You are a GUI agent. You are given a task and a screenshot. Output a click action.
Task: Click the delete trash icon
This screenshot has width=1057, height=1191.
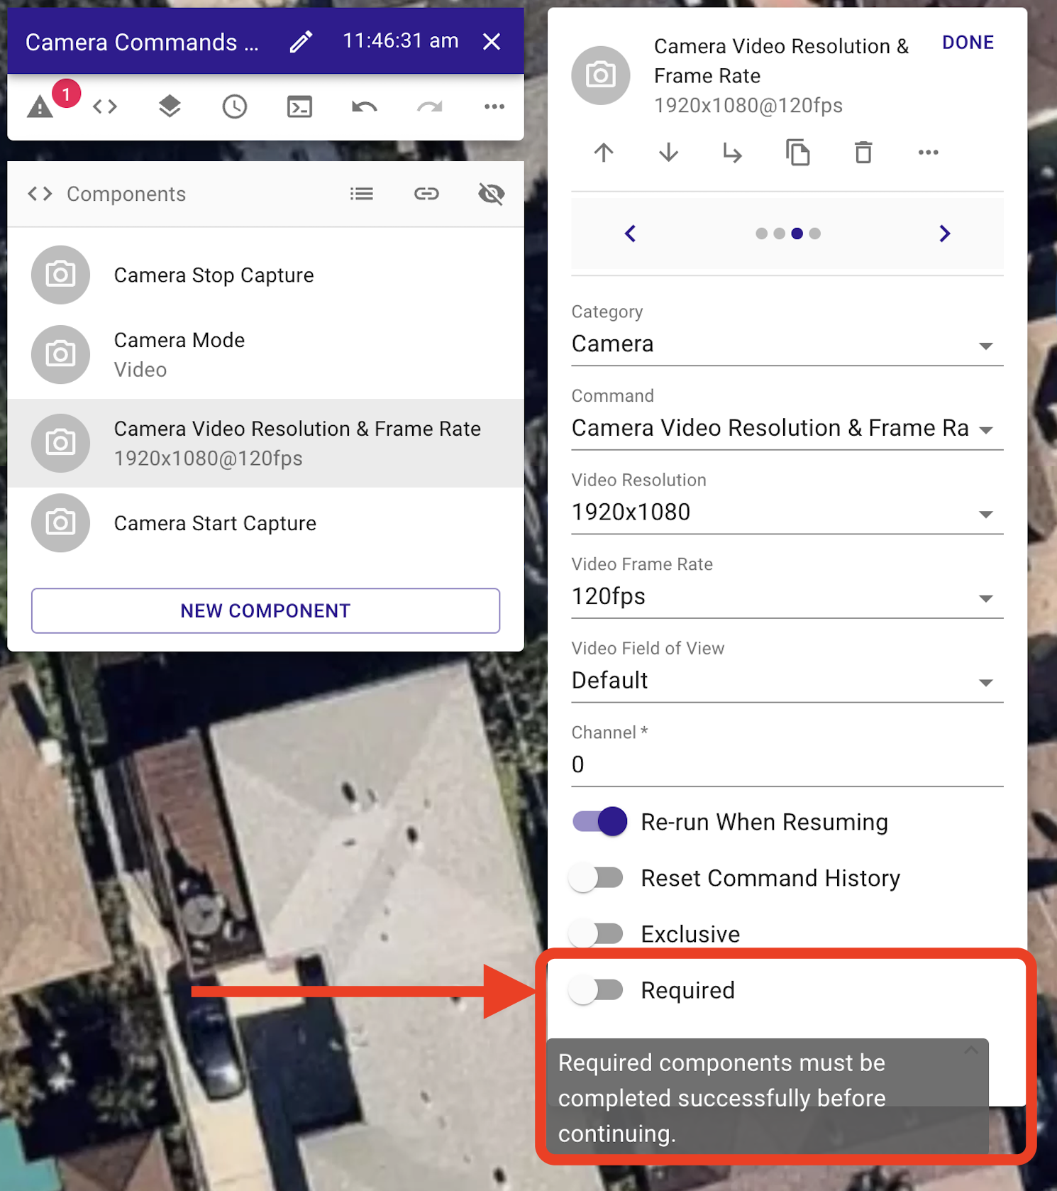pos(863,153)
